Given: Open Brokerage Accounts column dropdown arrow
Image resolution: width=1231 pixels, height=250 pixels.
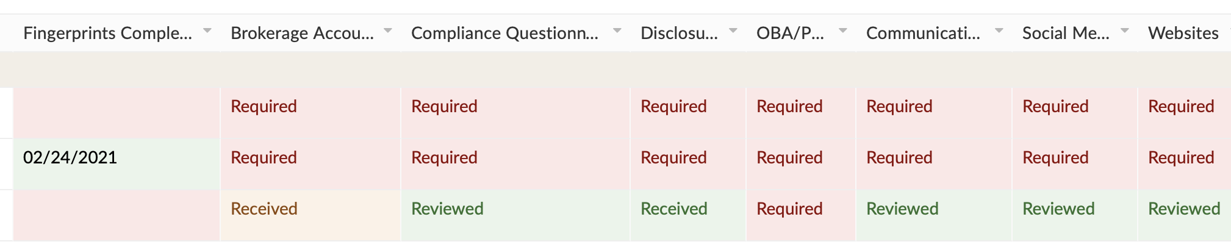Looking at the screenshot, I should (x=387, y=31).
